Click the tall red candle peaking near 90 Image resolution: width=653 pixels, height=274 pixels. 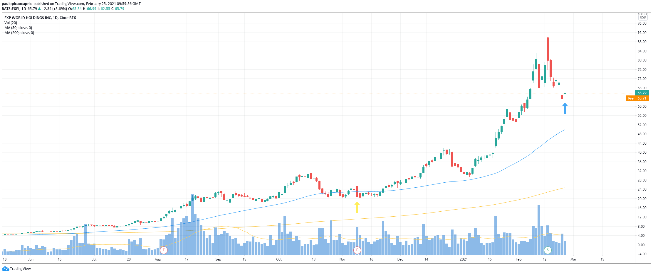click(x=548, y=49)
